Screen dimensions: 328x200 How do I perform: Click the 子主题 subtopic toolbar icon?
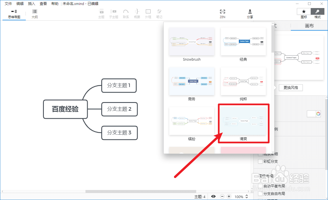[x=113, y=14]
